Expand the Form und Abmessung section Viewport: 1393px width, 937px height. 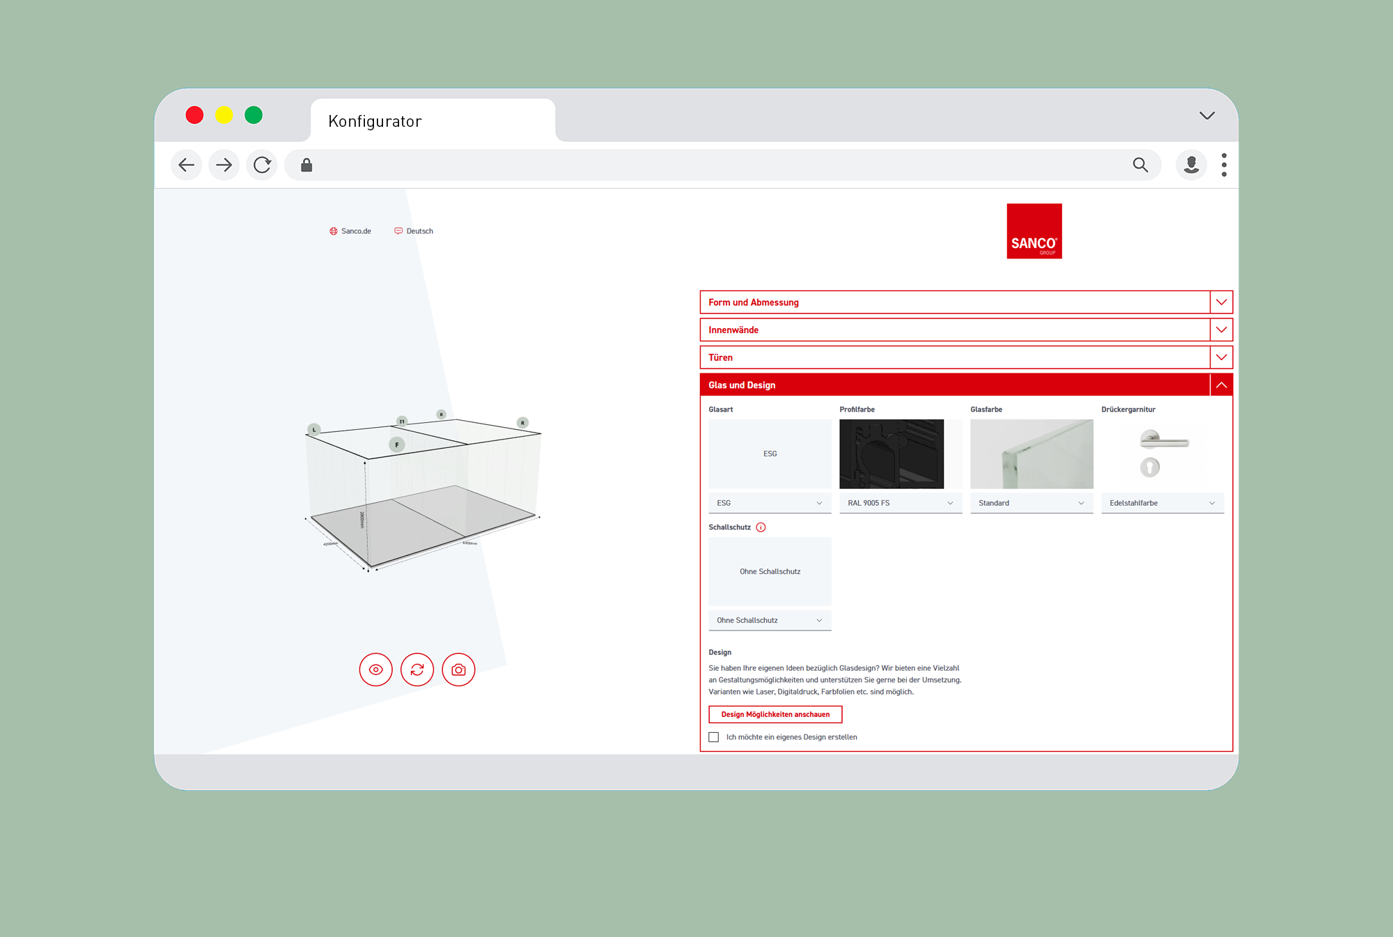tap(966, 302)
